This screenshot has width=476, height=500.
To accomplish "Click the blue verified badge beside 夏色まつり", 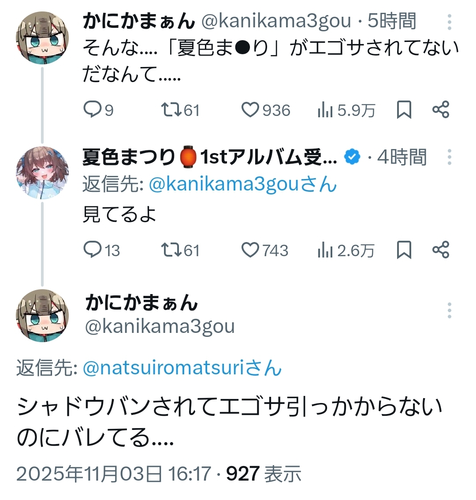I will coord(352,157).
